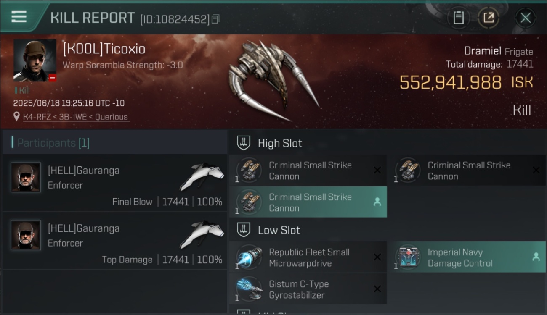This screenshot has width=547, height=315.
Task: Click the share export report icon
Action: [x=488, y=18]
